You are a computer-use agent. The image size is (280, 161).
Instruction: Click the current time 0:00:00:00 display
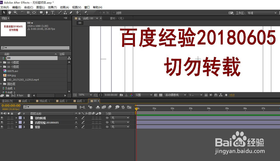(x=11, y=106)
